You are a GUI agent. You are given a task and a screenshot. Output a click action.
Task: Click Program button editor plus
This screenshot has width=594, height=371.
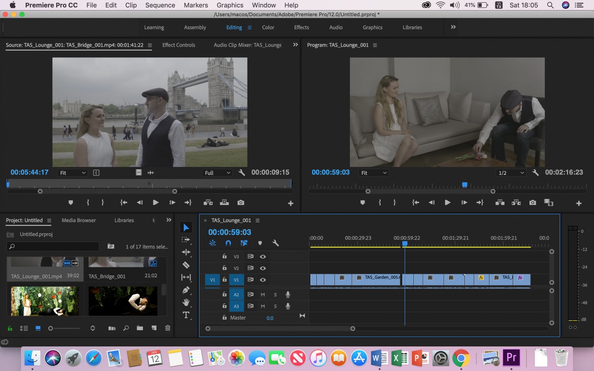[x=579, y=203]
